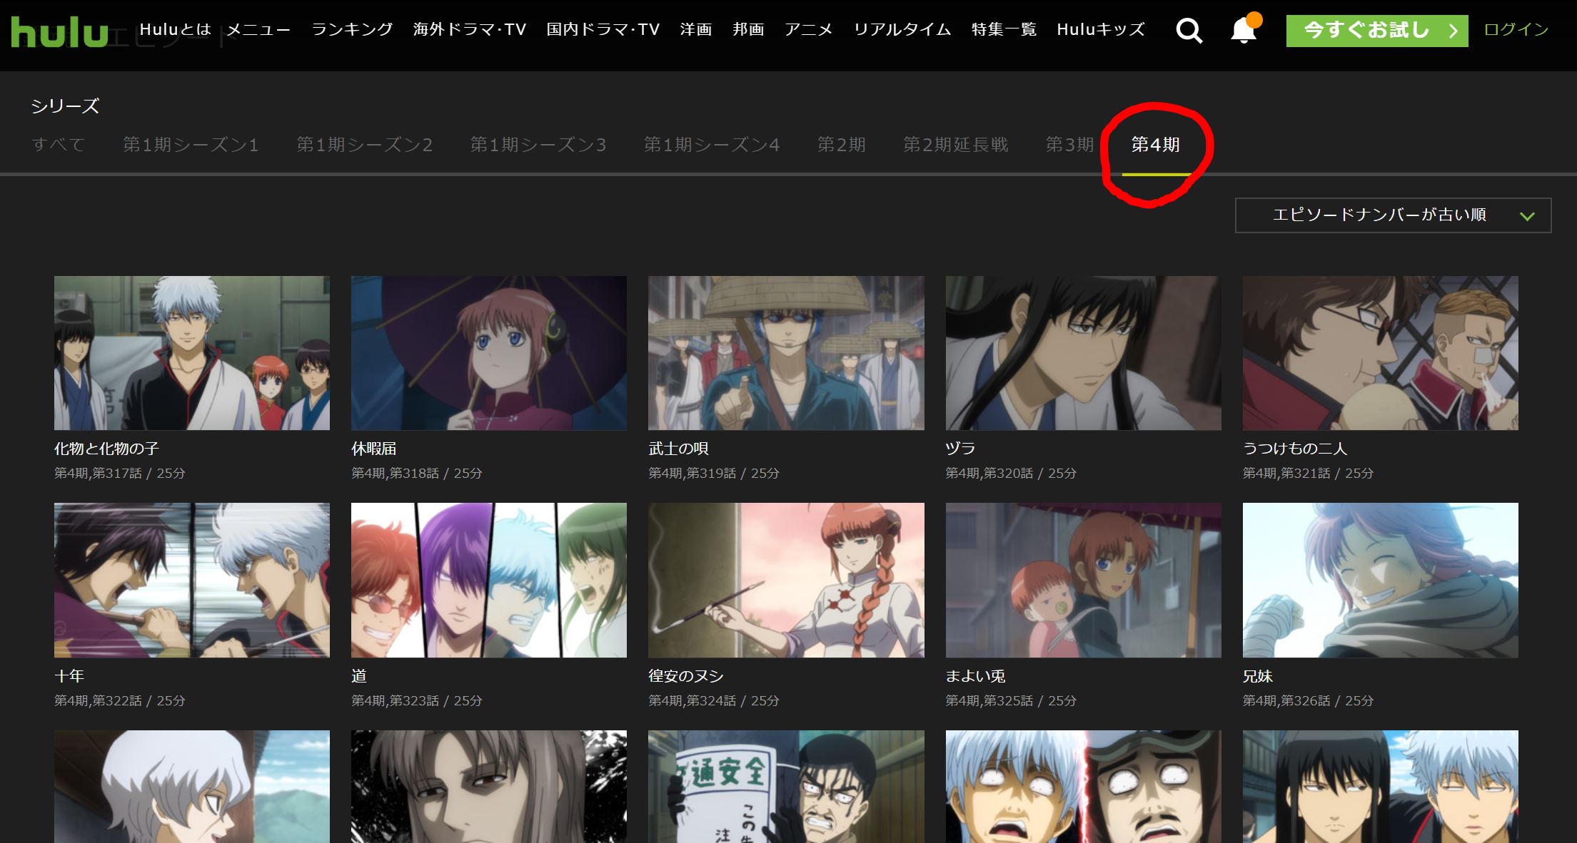This screenshot has width=1577, height=843.
Task: Open the エピソードナンバーが古い順 sort dropdown
Action: [x=1393, y=215]
